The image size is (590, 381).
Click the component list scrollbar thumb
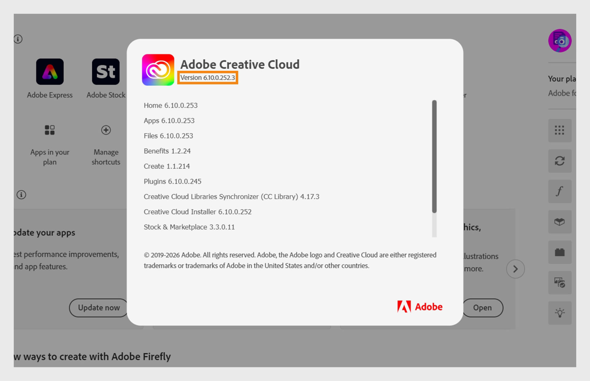[x=434, y=156]
